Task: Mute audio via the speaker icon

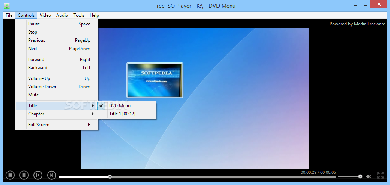Action: click(369, 176)
